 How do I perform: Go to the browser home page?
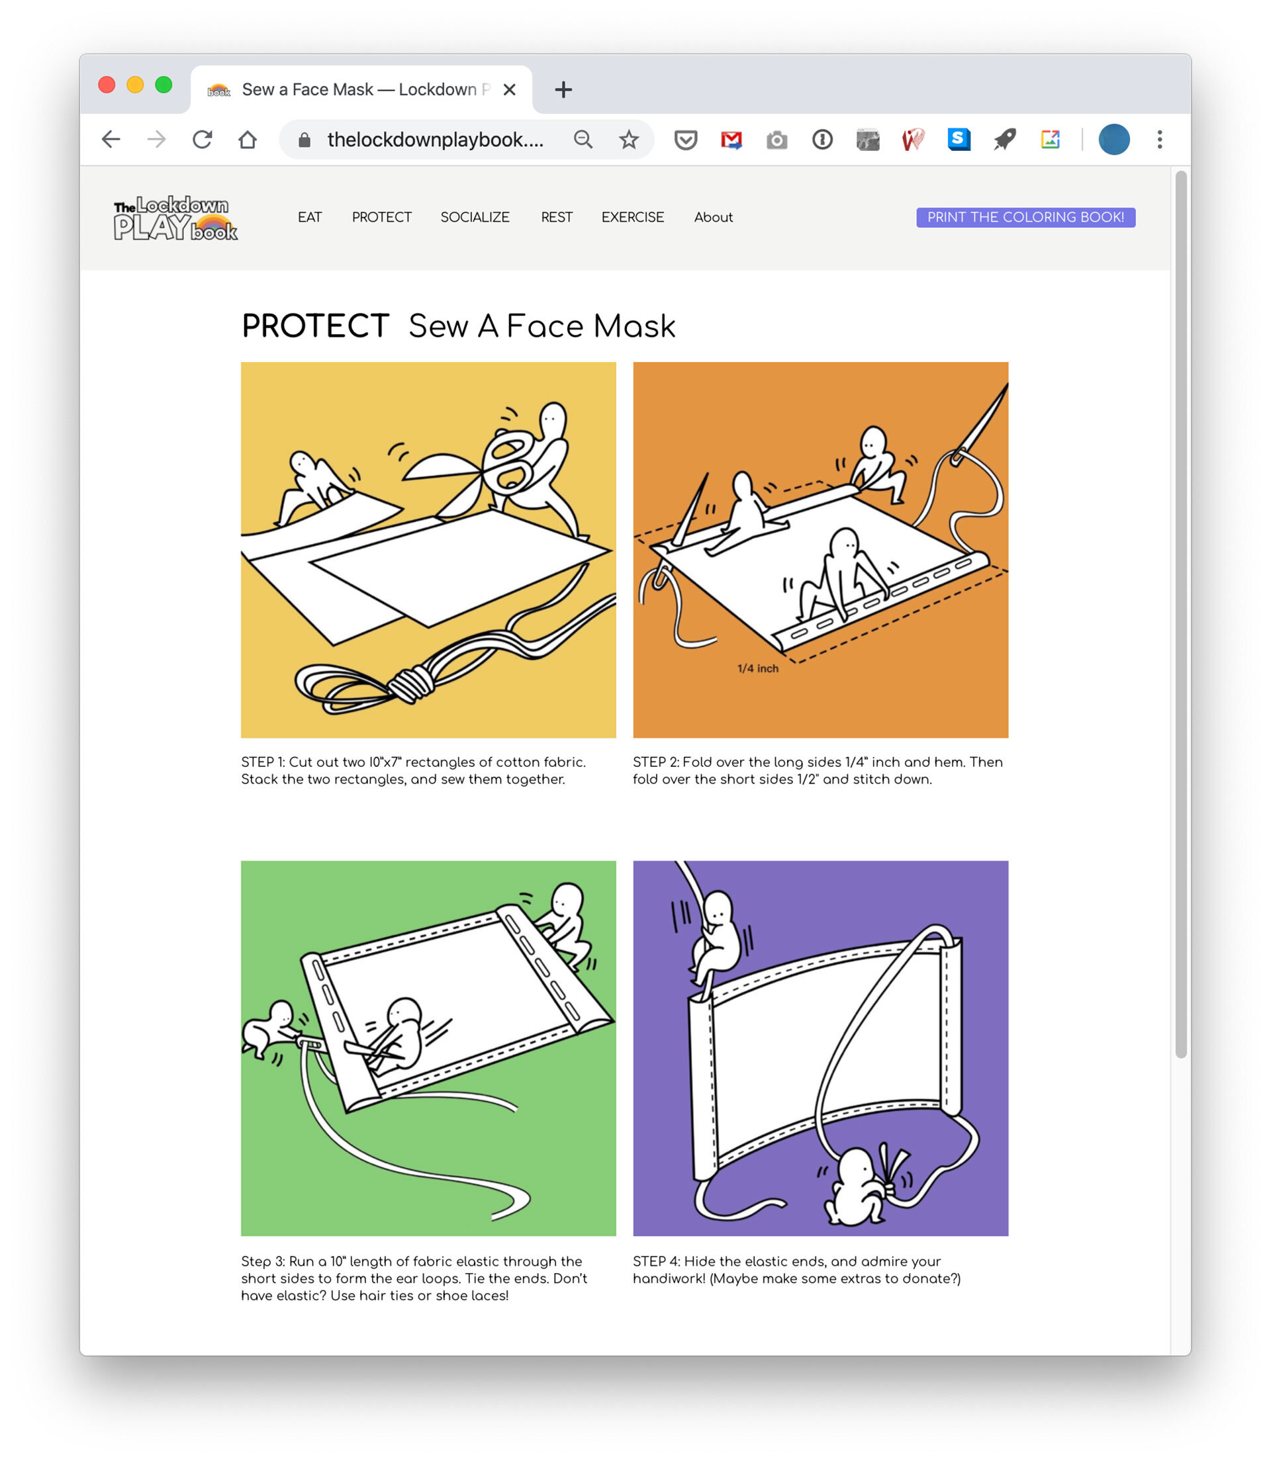click(x=248, y=140)
